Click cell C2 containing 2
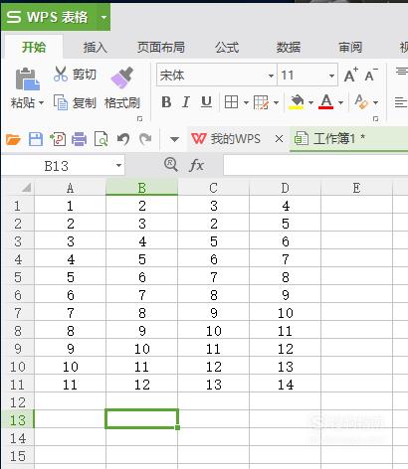Image resolution: width=408 pixels, height=469 pixels. (214, 224)
